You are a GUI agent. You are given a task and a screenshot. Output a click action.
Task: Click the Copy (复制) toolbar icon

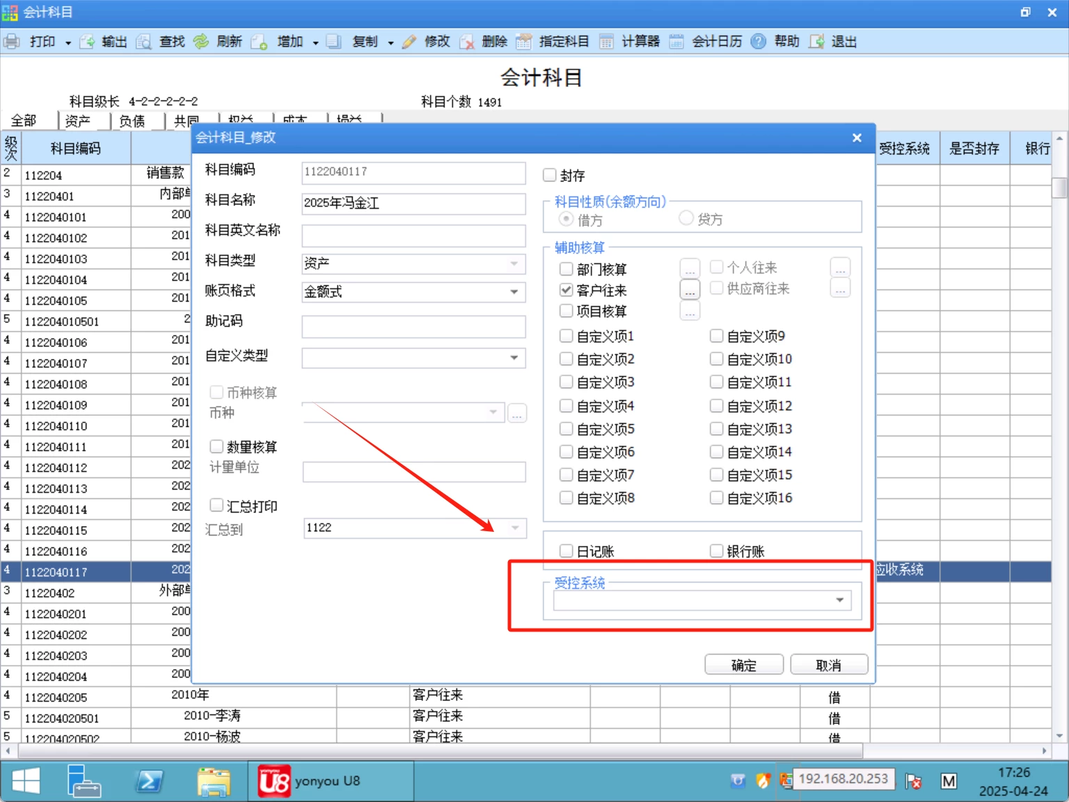334,42
